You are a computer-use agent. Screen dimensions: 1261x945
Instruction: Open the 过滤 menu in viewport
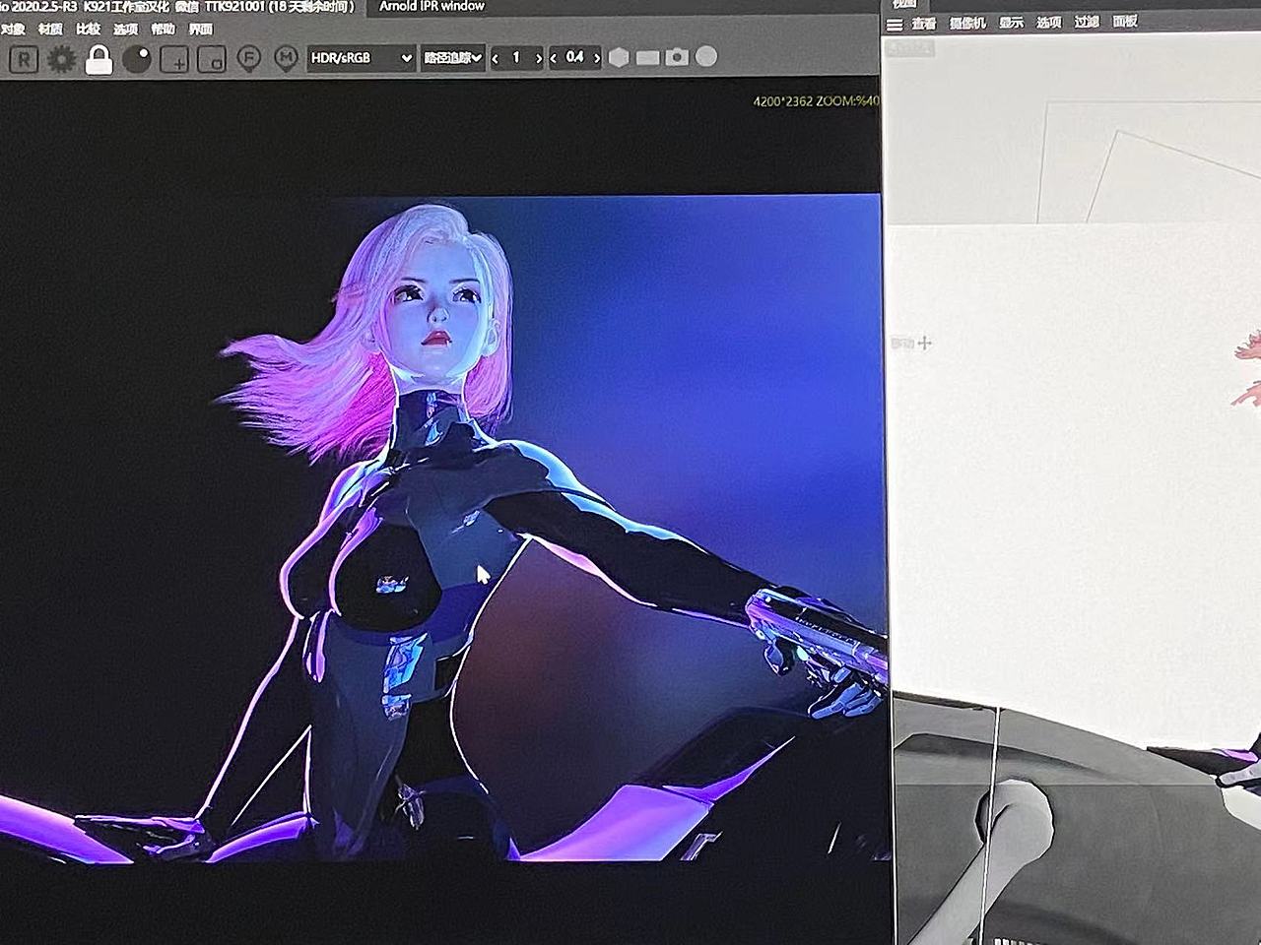click(x=1087, y=21)
